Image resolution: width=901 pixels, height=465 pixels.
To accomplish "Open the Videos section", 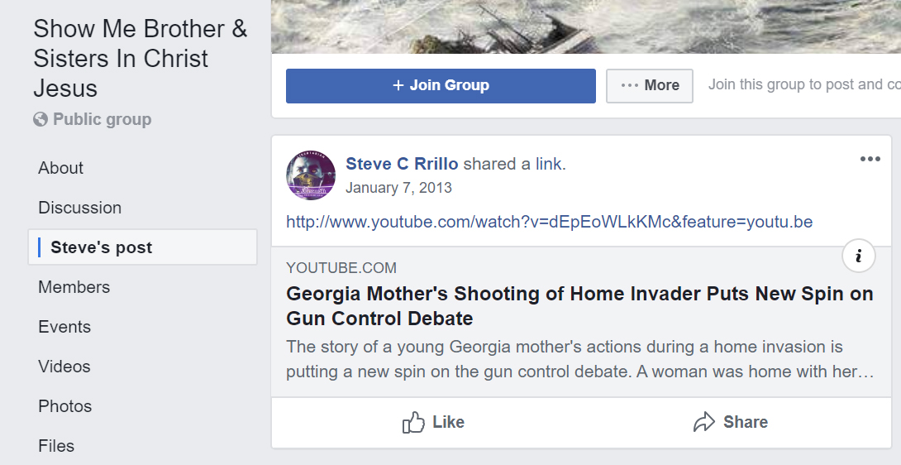I will coord(64,367).
